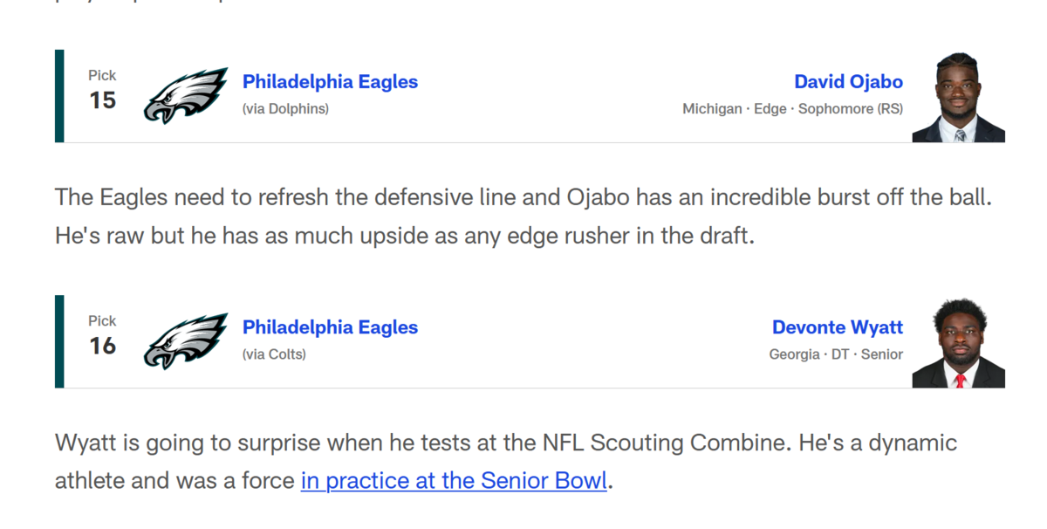
Task: Click the pick number 15
Action: click(x=102, y=100)
